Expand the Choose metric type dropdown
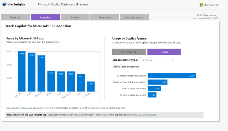This screenshot has width=228, height=131. coord(157,60)
